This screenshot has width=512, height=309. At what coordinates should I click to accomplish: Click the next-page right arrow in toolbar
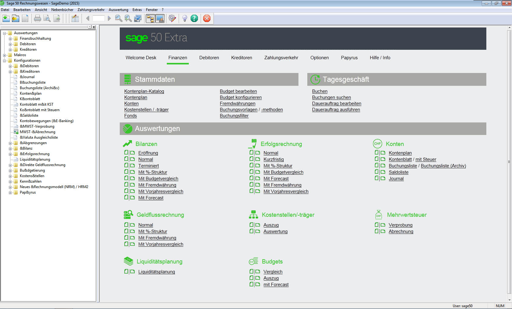click(109, 18)
